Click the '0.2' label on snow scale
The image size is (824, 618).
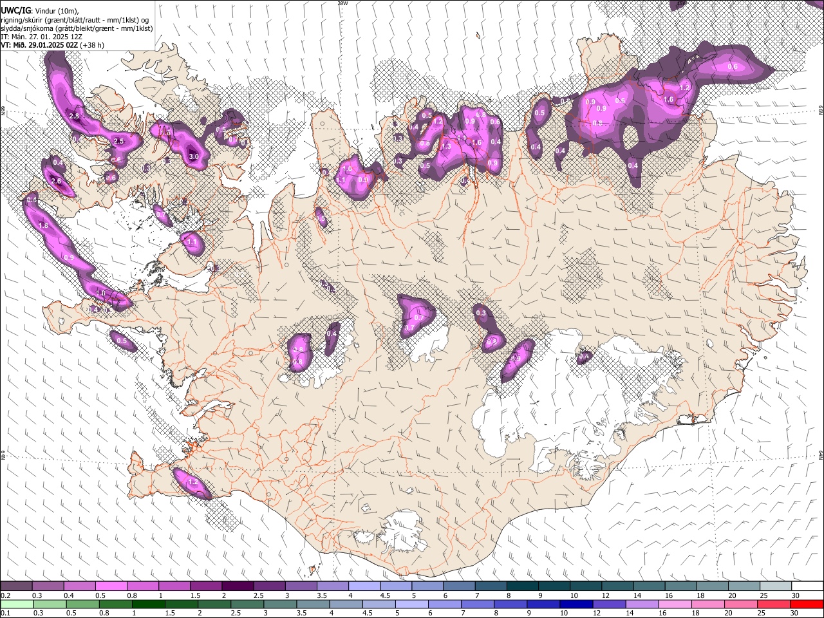(5, 595)
